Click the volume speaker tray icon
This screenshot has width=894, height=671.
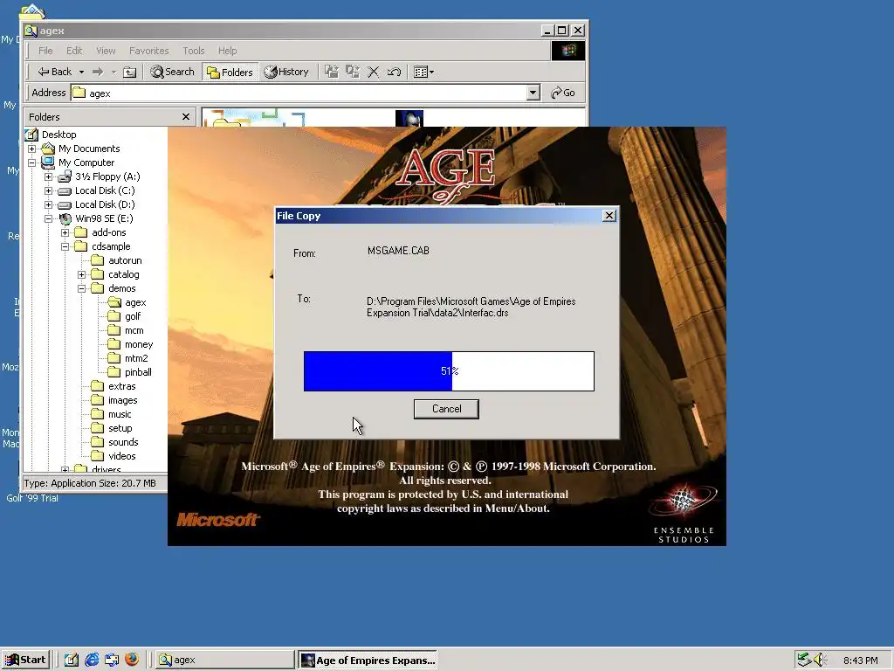820,660
